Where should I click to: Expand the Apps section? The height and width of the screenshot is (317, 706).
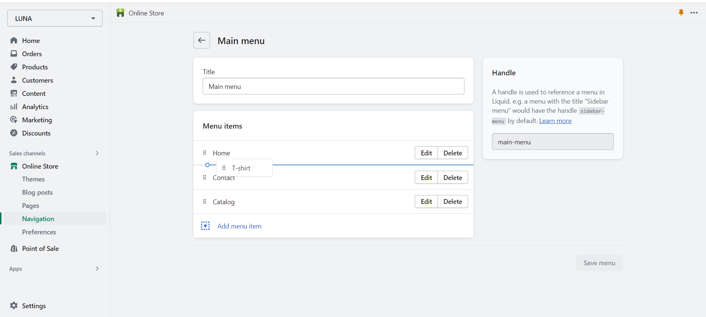97,269
